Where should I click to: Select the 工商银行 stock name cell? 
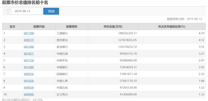tap(72, 33)
